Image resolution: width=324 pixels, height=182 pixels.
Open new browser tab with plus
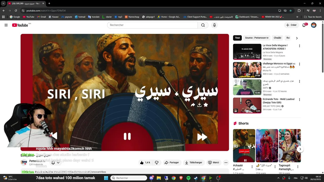coord(49,4)
